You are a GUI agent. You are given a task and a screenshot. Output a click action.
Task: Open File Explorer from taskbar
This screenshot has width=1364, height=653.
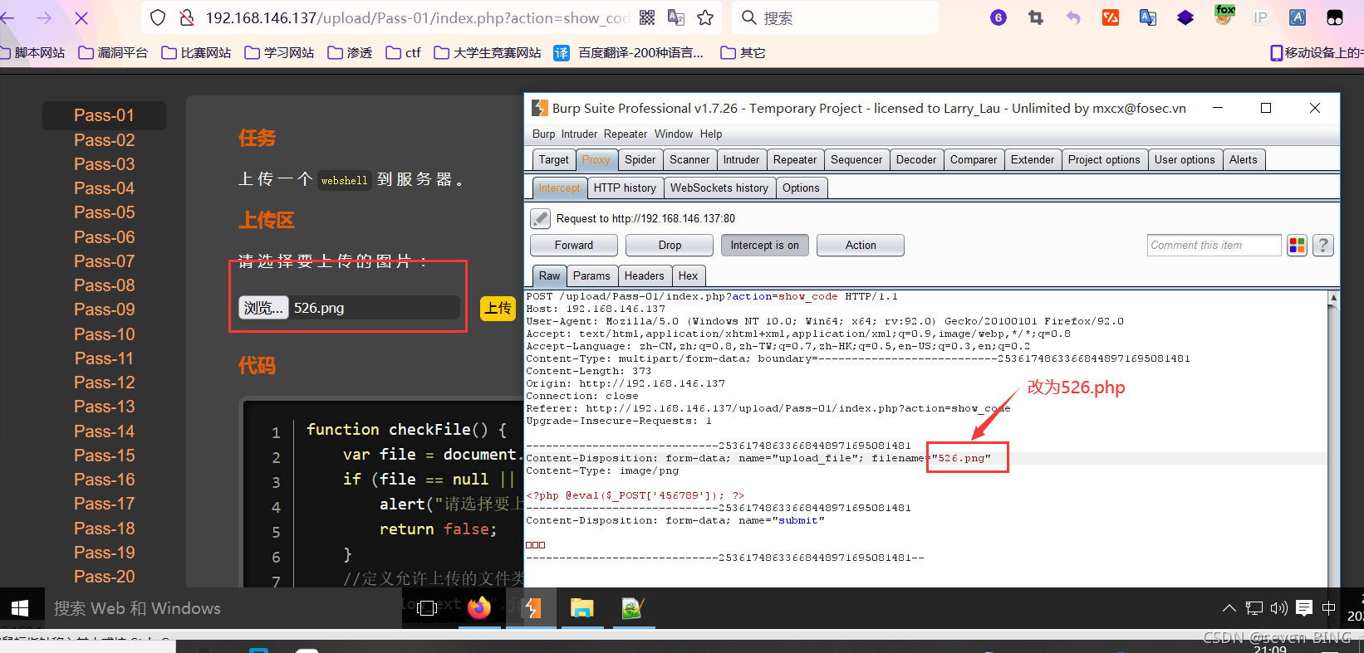[x=581, y=608]
